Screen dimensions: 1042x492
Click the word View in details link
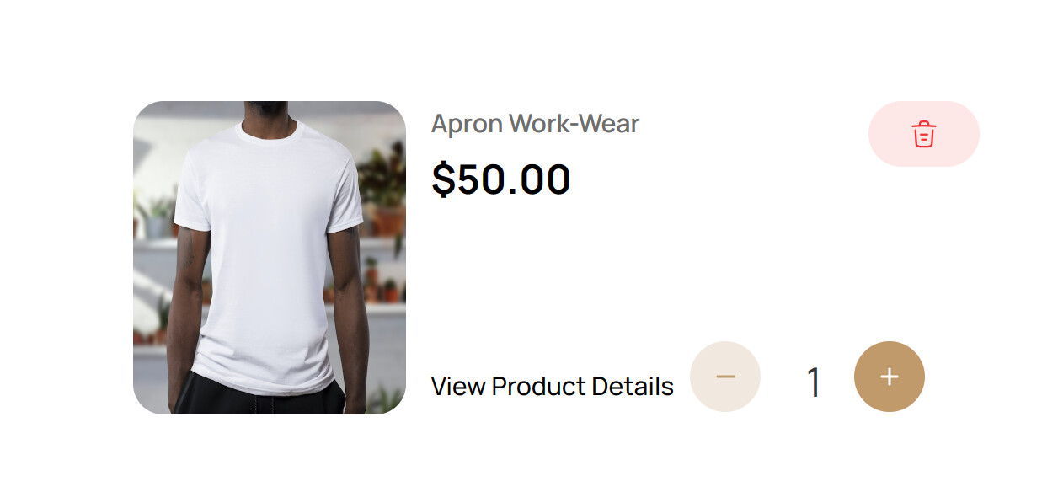point(458,386)
